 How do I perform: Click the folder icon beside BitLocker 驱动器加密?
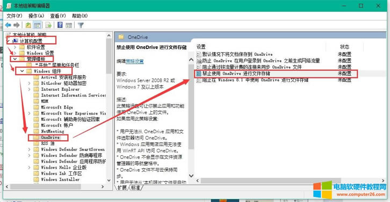click(x=37, y=83)
